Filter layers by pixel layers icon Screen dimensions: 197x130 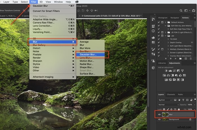(175, 100)
